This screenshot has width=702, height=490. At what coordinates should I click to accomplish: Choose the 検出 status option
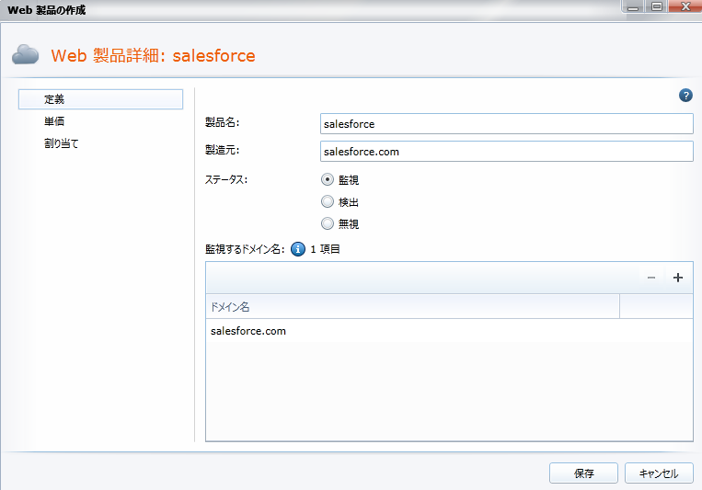point(328,202)
